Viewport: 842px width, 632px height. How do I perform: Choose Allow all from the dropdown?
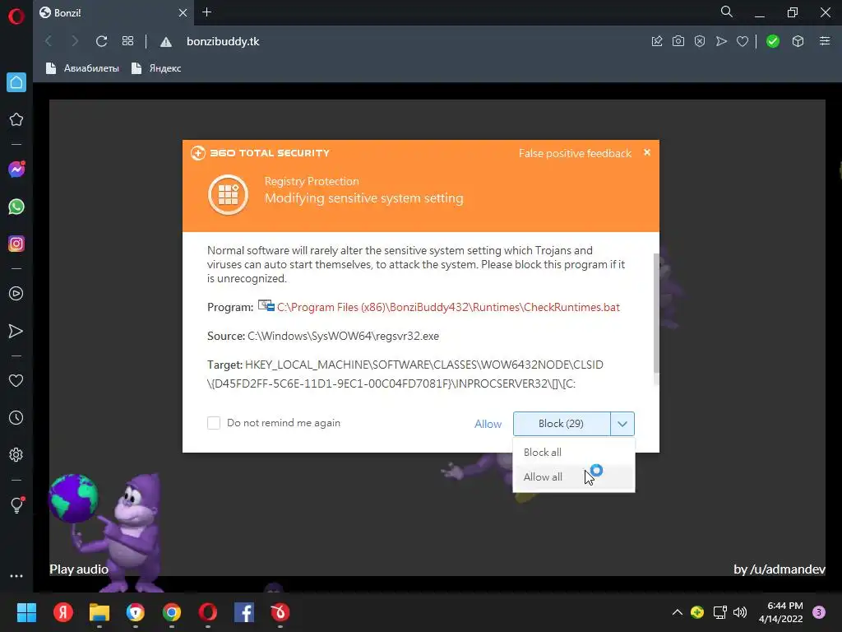tap(573, 476)
